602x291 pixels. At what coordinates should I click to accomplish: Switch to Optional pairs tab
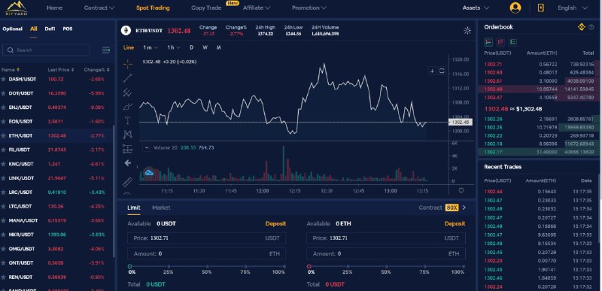12,29
